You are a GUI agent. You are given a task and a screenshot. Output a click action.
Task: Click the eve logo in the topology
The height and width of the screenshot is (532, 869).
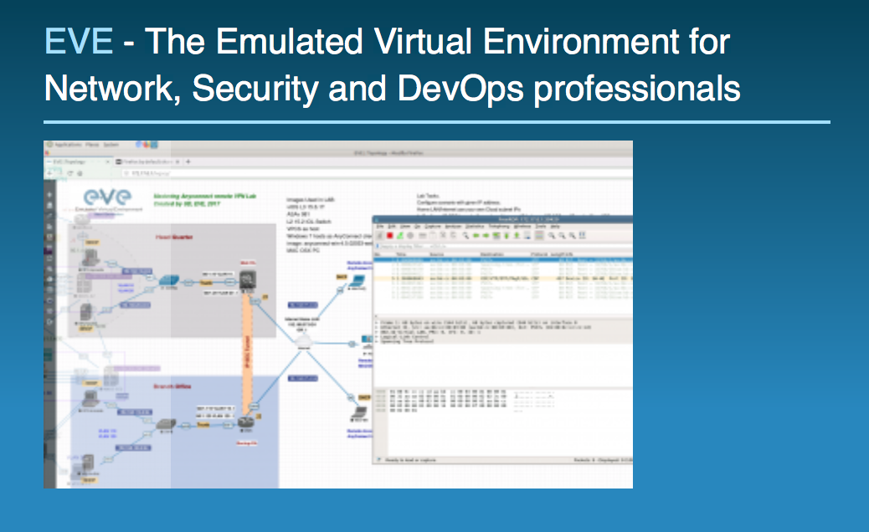point(107,199)
